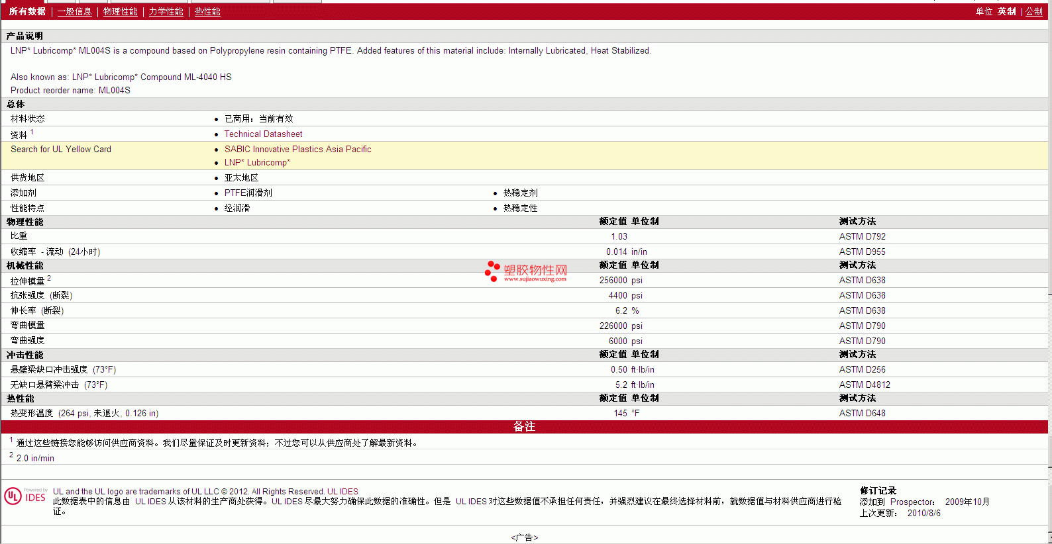Click the 226000 psi value
Screen dimensions: 1052x544
pos(621,326)
